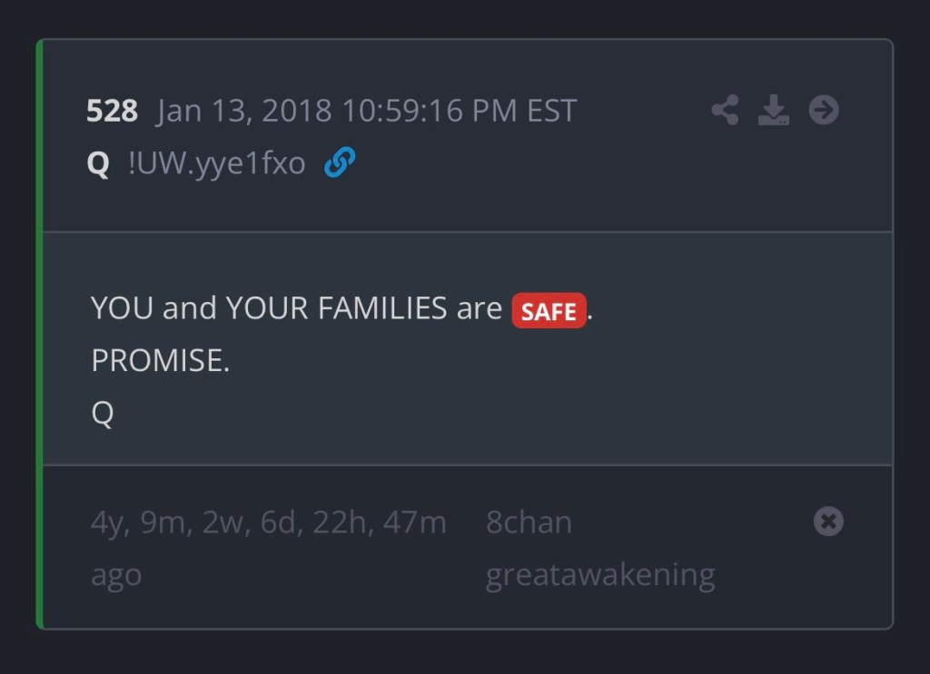Click the word "ago" in the footer
The height and width of the screenshot is (674, 930).
pyautogui.click(x=116, y=576)
